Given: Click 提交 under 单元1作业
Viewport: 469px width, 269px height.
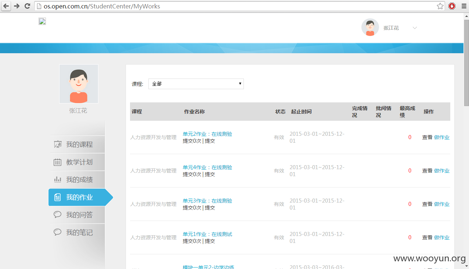Looking at the screenshot, I should pos(210,241).
